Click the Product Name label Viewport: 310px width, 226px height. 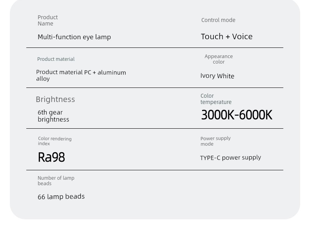click(x=47, y=20)
